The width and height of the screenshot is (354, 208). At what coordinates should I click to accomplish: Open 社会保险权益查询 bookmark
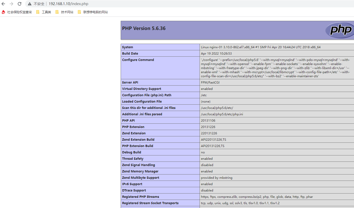click(17, 12)
